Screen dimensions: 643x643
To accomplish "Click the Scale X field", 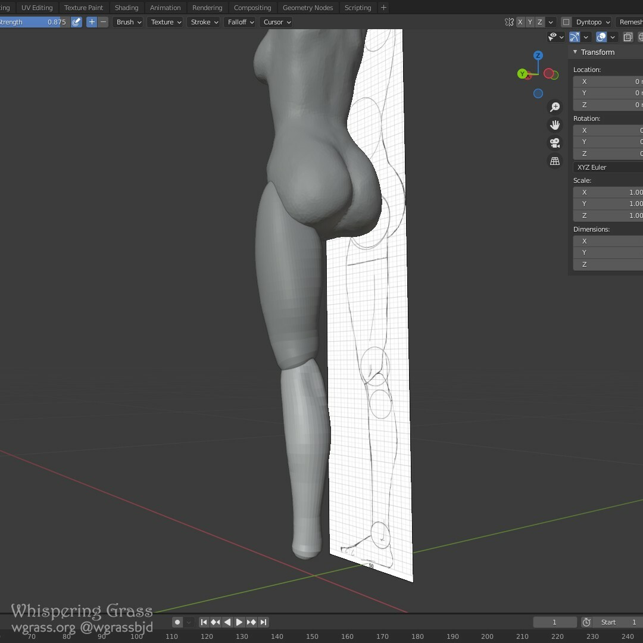I will point(608,192).
